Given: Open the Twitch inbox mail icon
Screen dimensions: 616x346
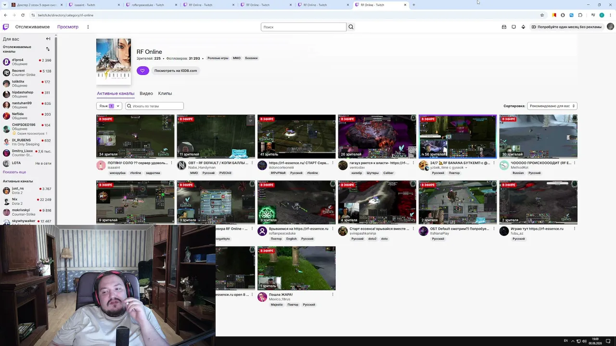Looking at the screenshot, I should 504,27.
